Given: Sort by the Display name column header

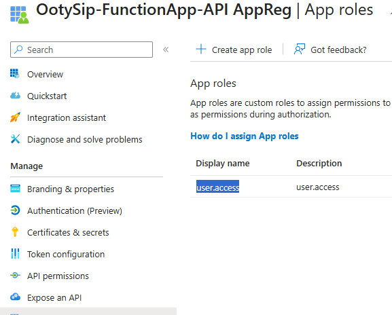Looking at the screenshot, I should pos(223,163).
